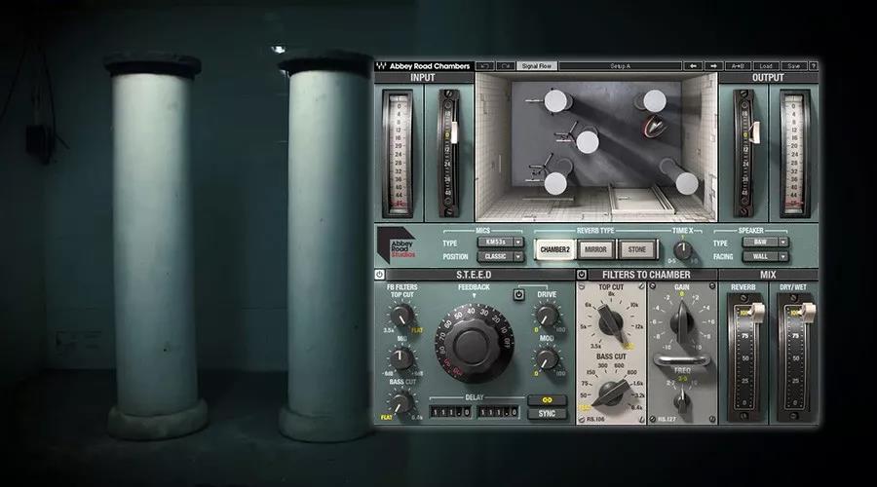Click the FB Filters Mid knob
Screen dimensions: 877x487
[x=401, y=358]
